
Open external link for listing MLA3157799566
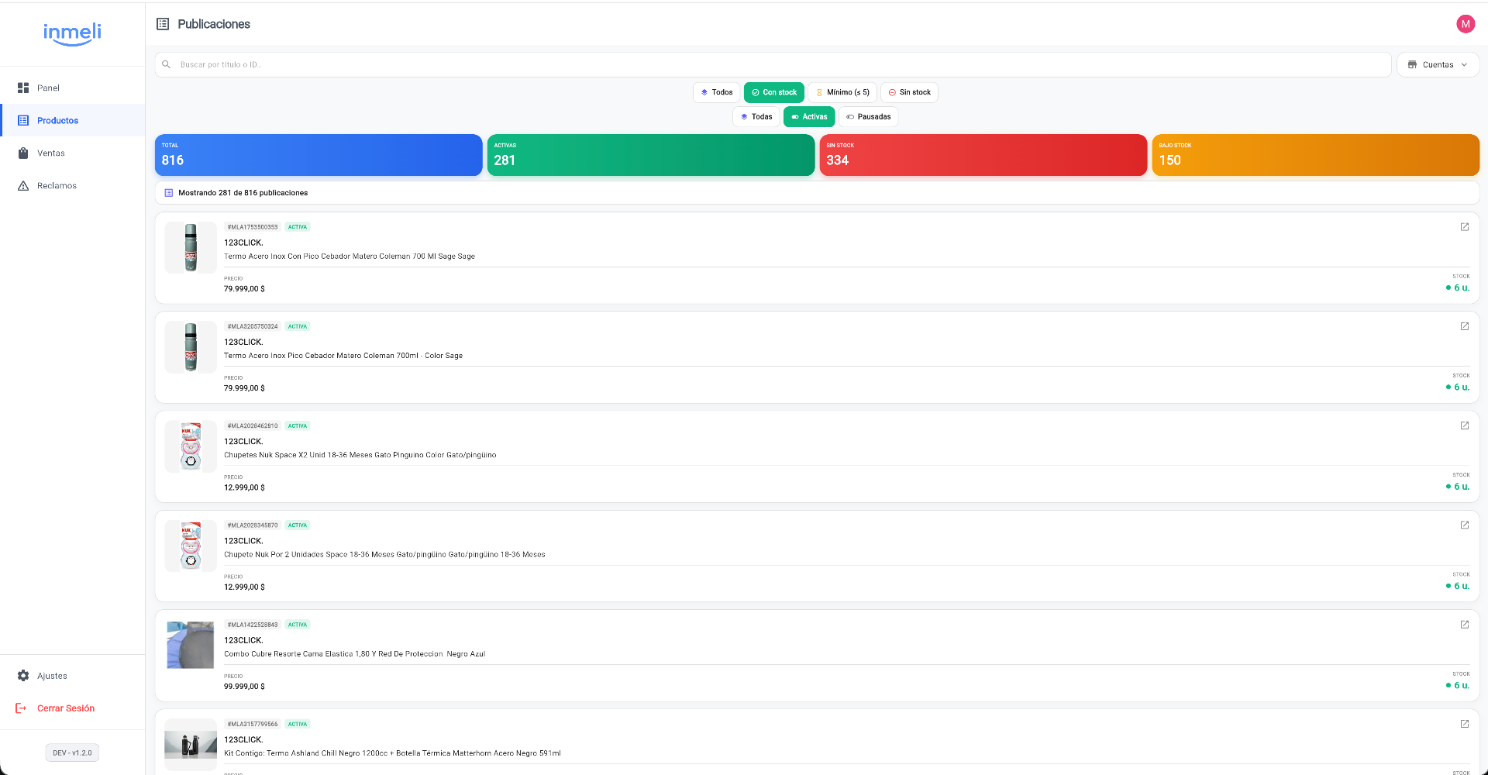tap(1465, 724)
